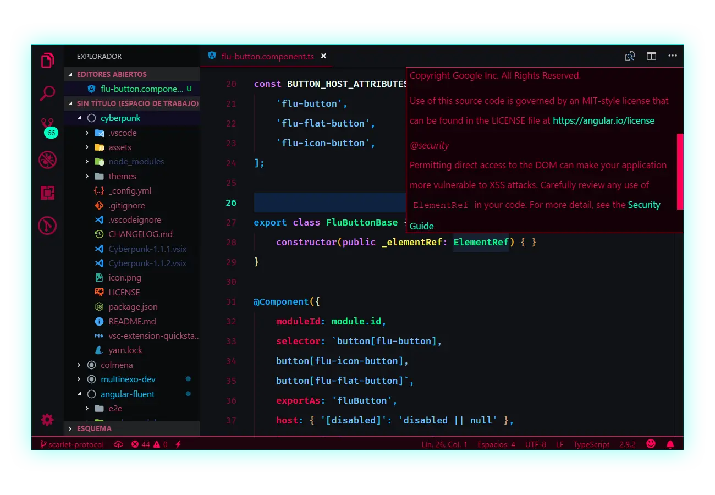This screenshot has width=715, height=495.
Task: Expand the Esquema outline section
Action: click(94, 428)
